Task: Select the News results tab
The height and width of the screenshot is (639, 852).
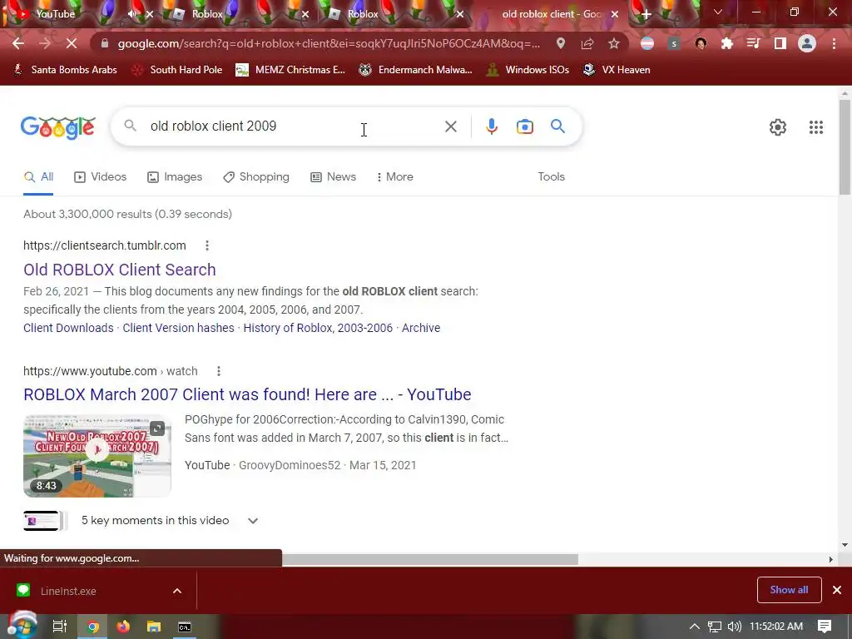Action: (x=333, y=176)
